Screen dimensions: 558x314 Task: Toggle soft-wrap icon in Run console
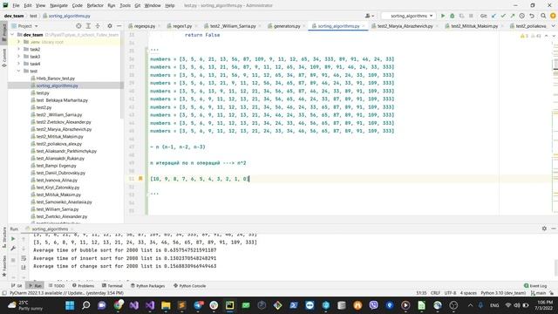pos(24,258)
